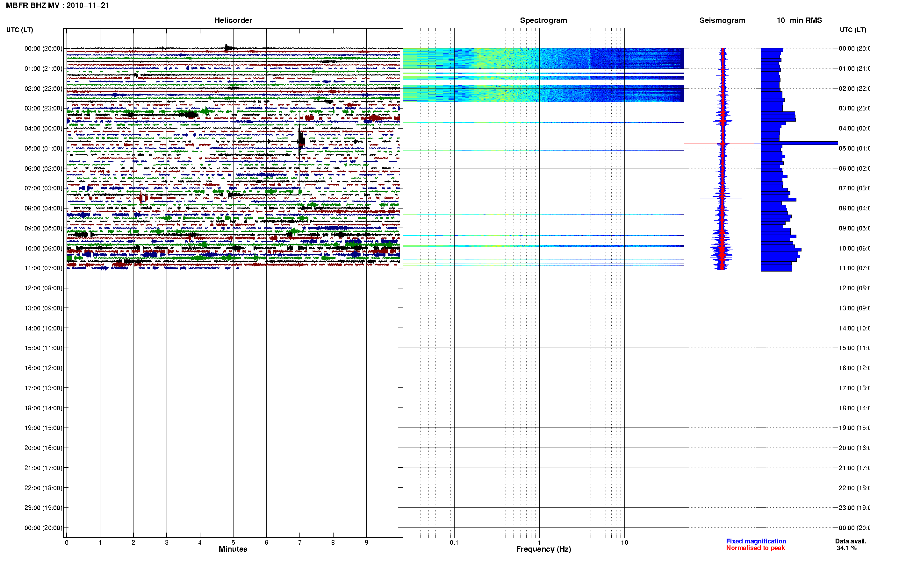Image resolution: width=906 pixels, height=566 pixels.
Task: Click the left '12:00 (08:00)' time label
Action: [x=43, y=288]
